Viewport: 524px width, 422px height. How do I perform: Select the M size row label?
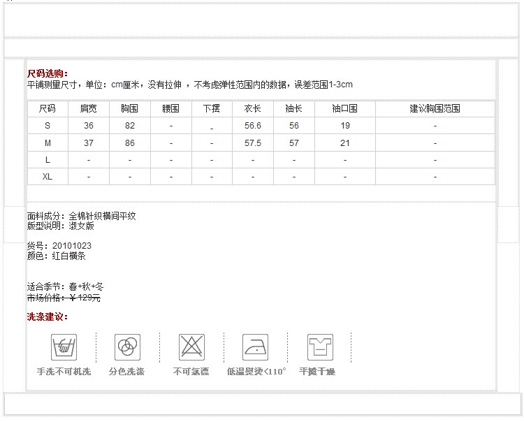(48, 143)
